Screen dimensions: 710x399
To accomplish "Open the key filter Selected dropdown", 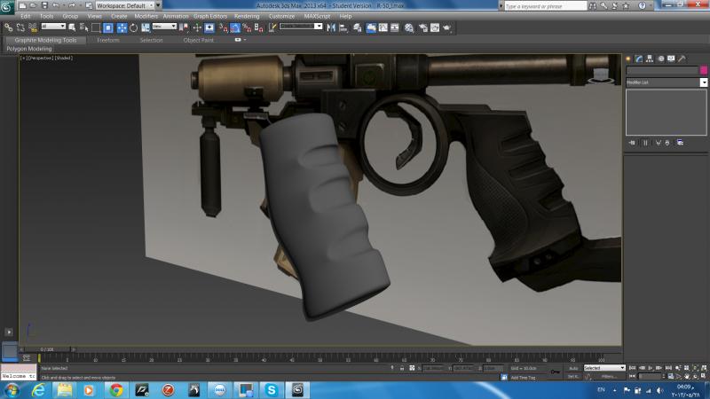I will pyautogui.click(x=604, y=368).
